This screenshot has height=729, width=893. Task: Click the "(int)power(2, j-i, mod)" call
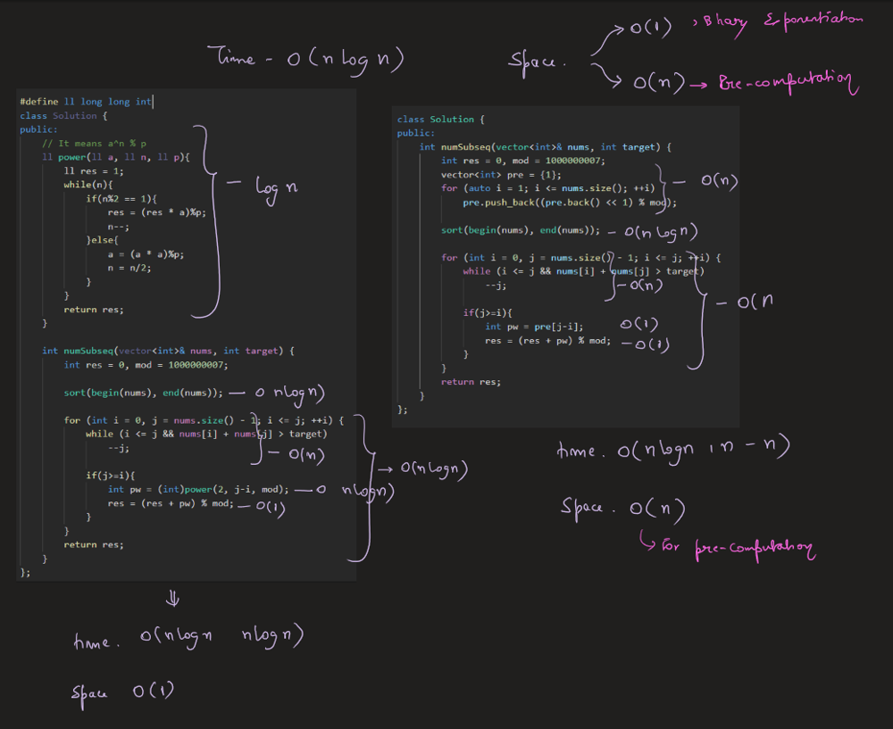coord(235,489)
